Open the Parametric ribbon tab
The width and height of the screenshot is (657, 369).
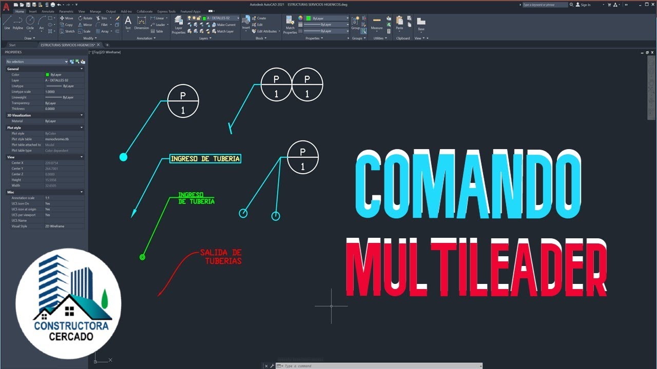pyautogui.click(x=66, y=11)
